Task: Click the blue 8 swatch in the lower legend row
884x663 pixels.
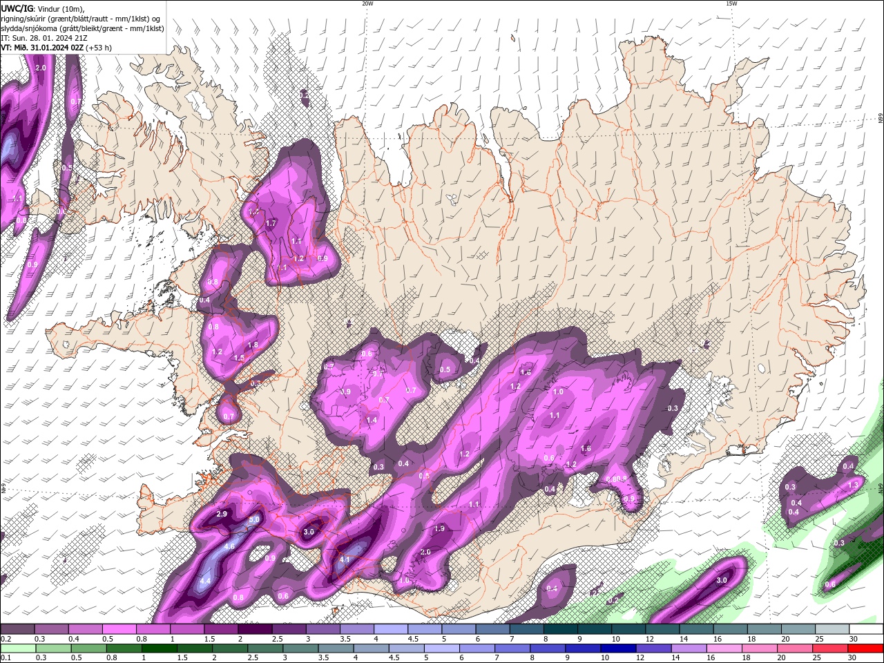Action: pyautogui.click(x=547, y=648)
